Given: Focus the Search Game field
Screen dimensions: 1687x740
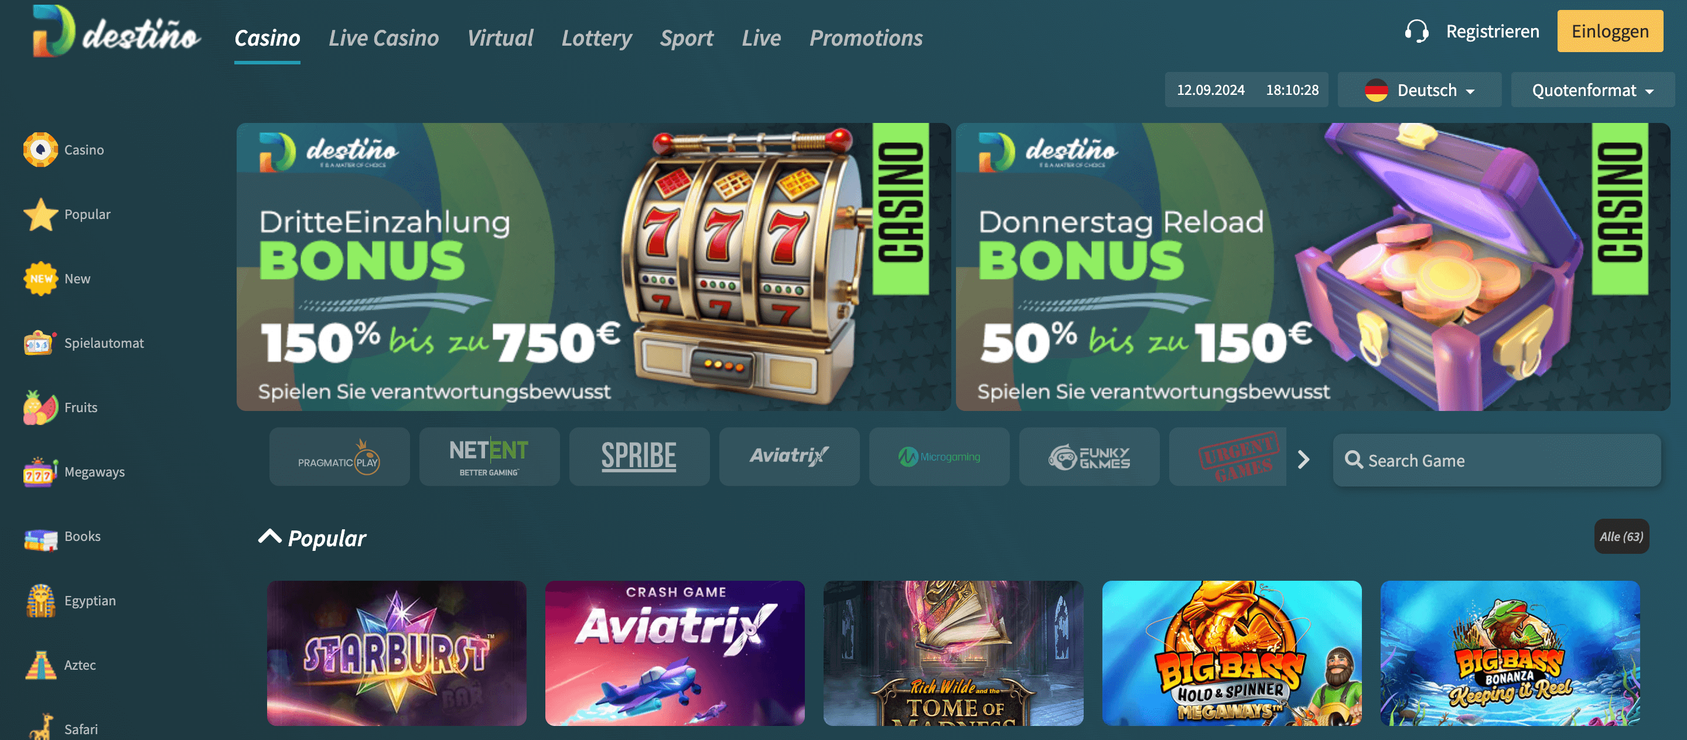Looking at the screenshot, I should click(1497, 460).
